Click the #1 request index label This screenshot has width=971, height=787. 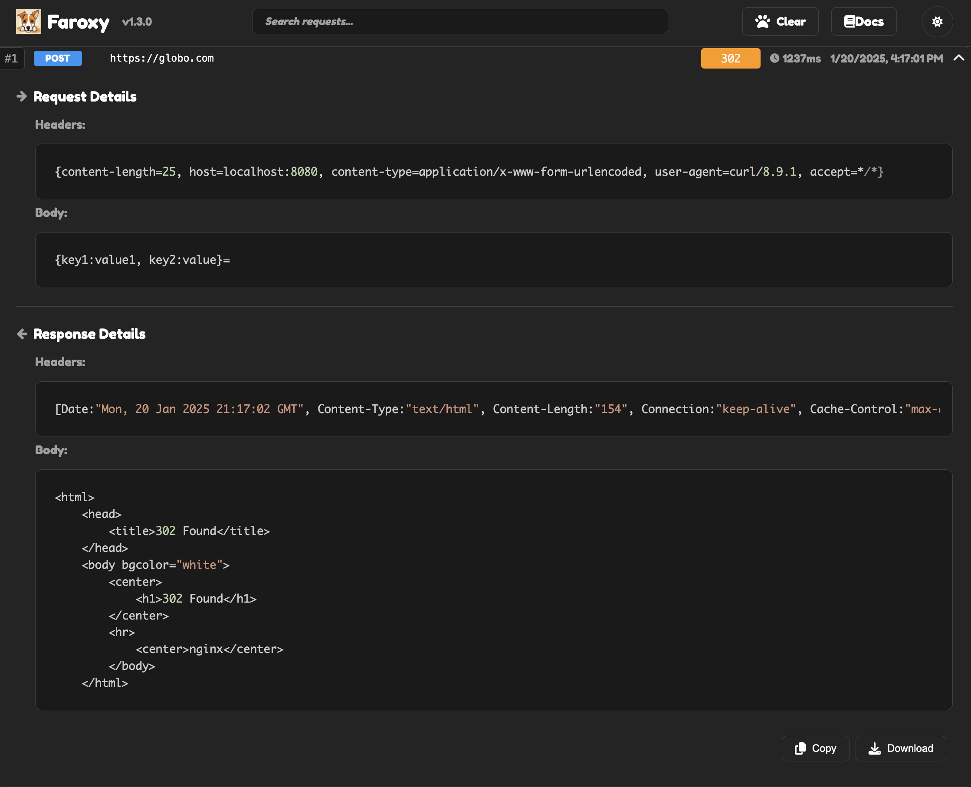pyautogui.click(x=11, y=59)
